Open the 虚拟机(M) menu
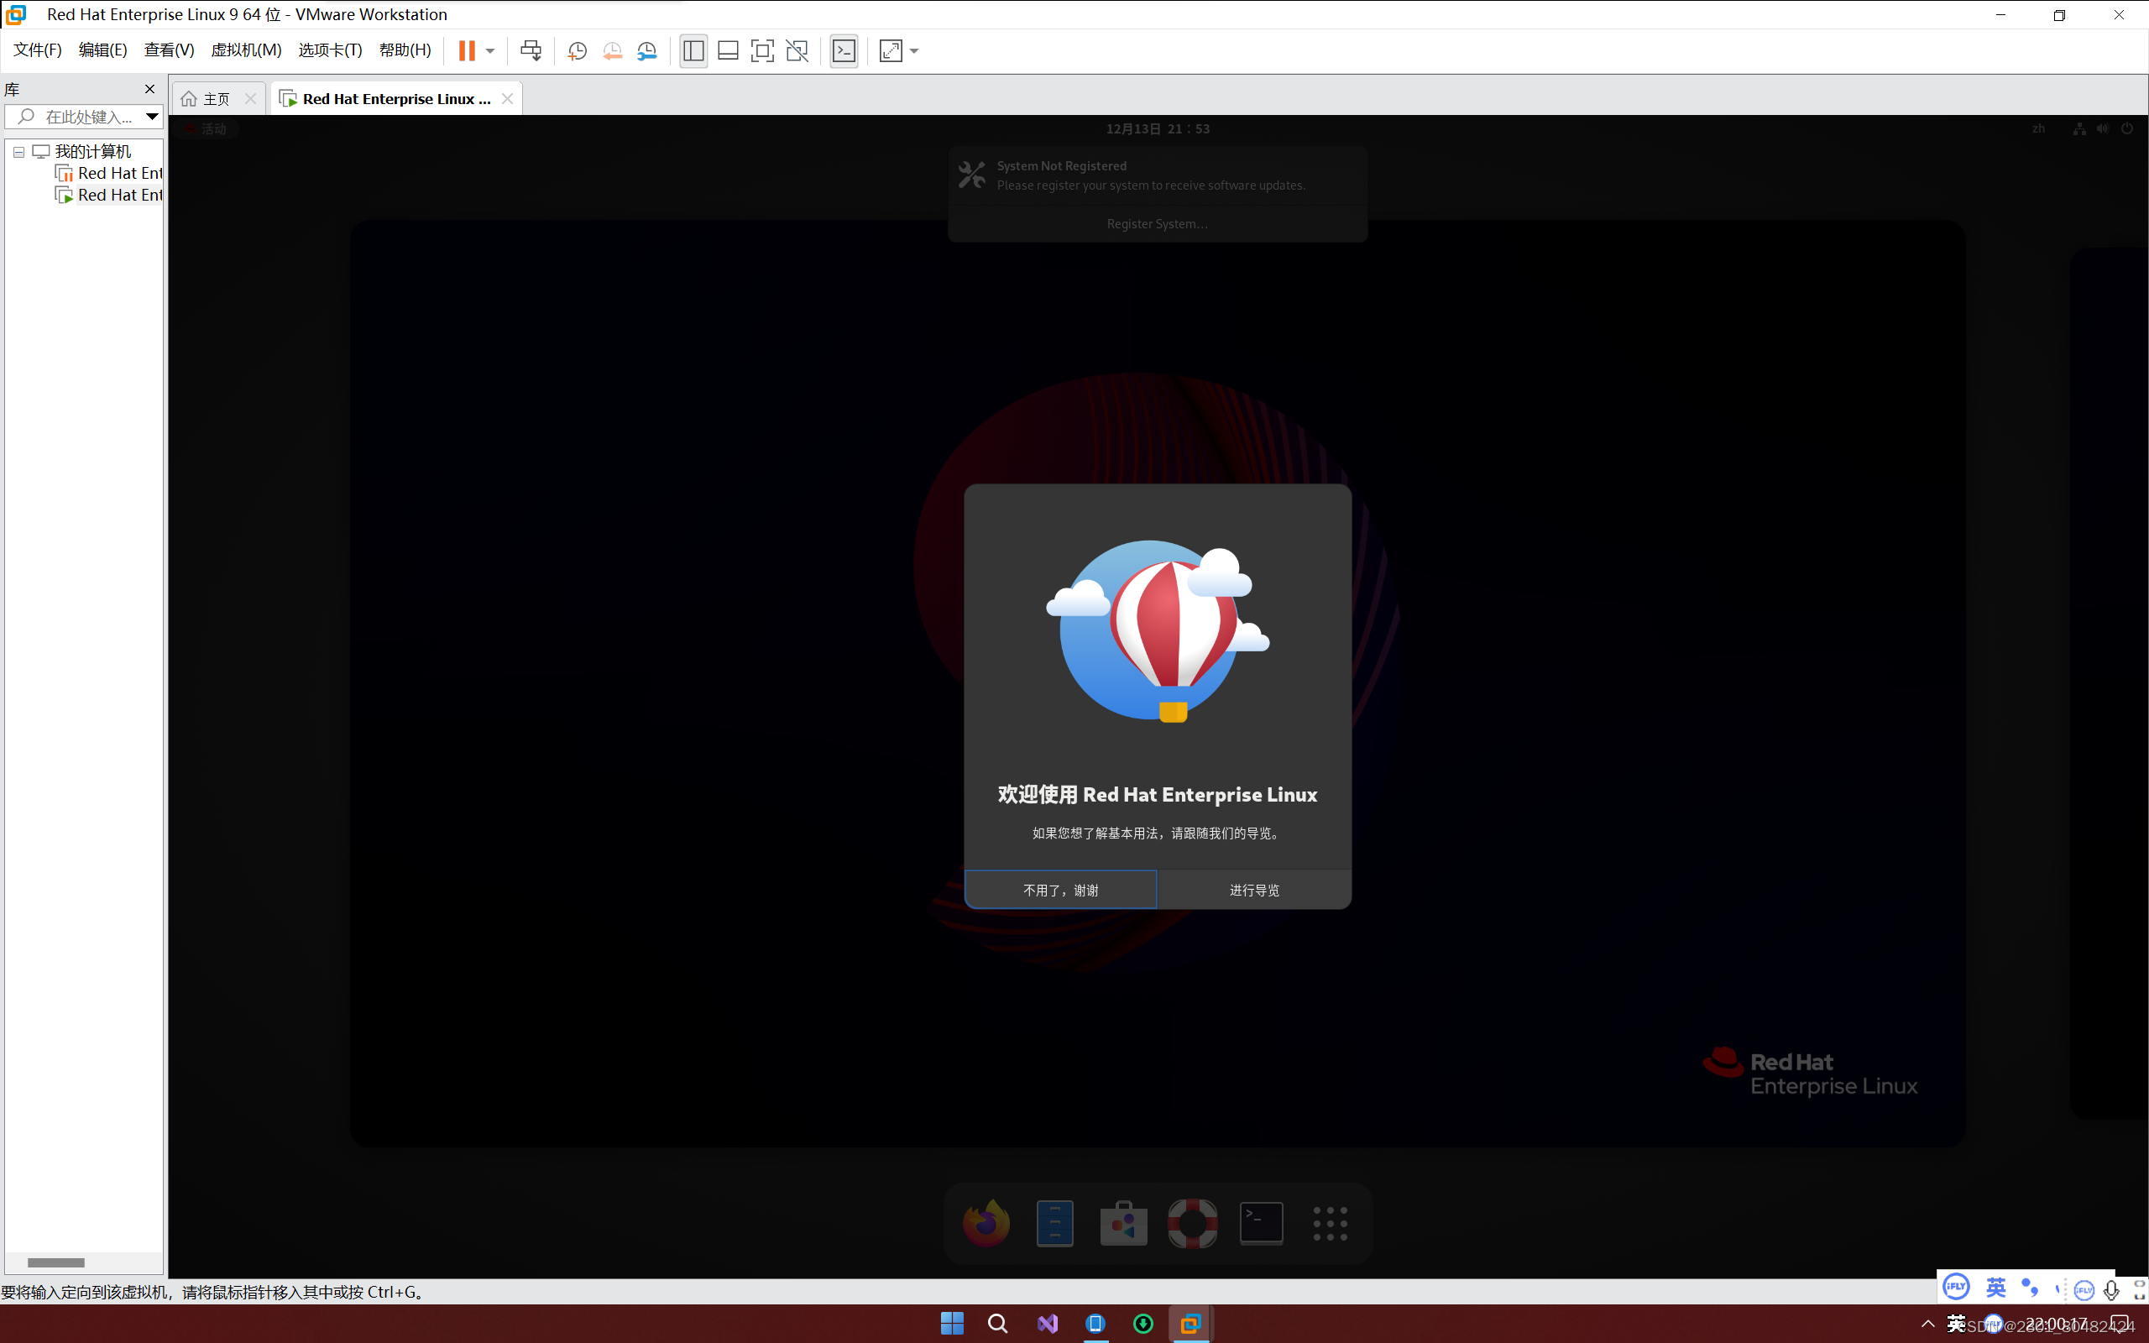Screen dimensions: 2149x1343 tap(246, 50)
